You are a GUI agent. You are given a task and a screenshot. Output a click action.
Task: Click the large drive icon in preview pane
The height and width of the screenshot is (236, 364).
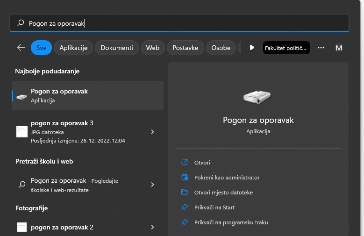pos(257,97)
